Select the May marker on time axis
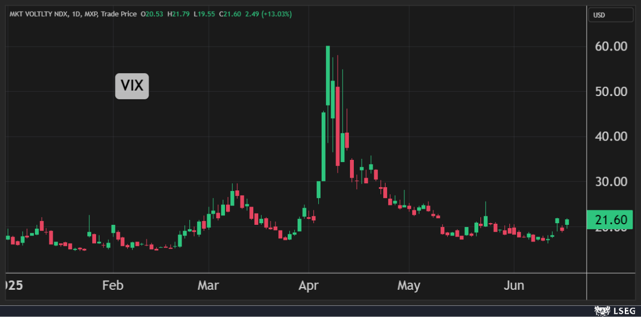 tap(408, 285)
